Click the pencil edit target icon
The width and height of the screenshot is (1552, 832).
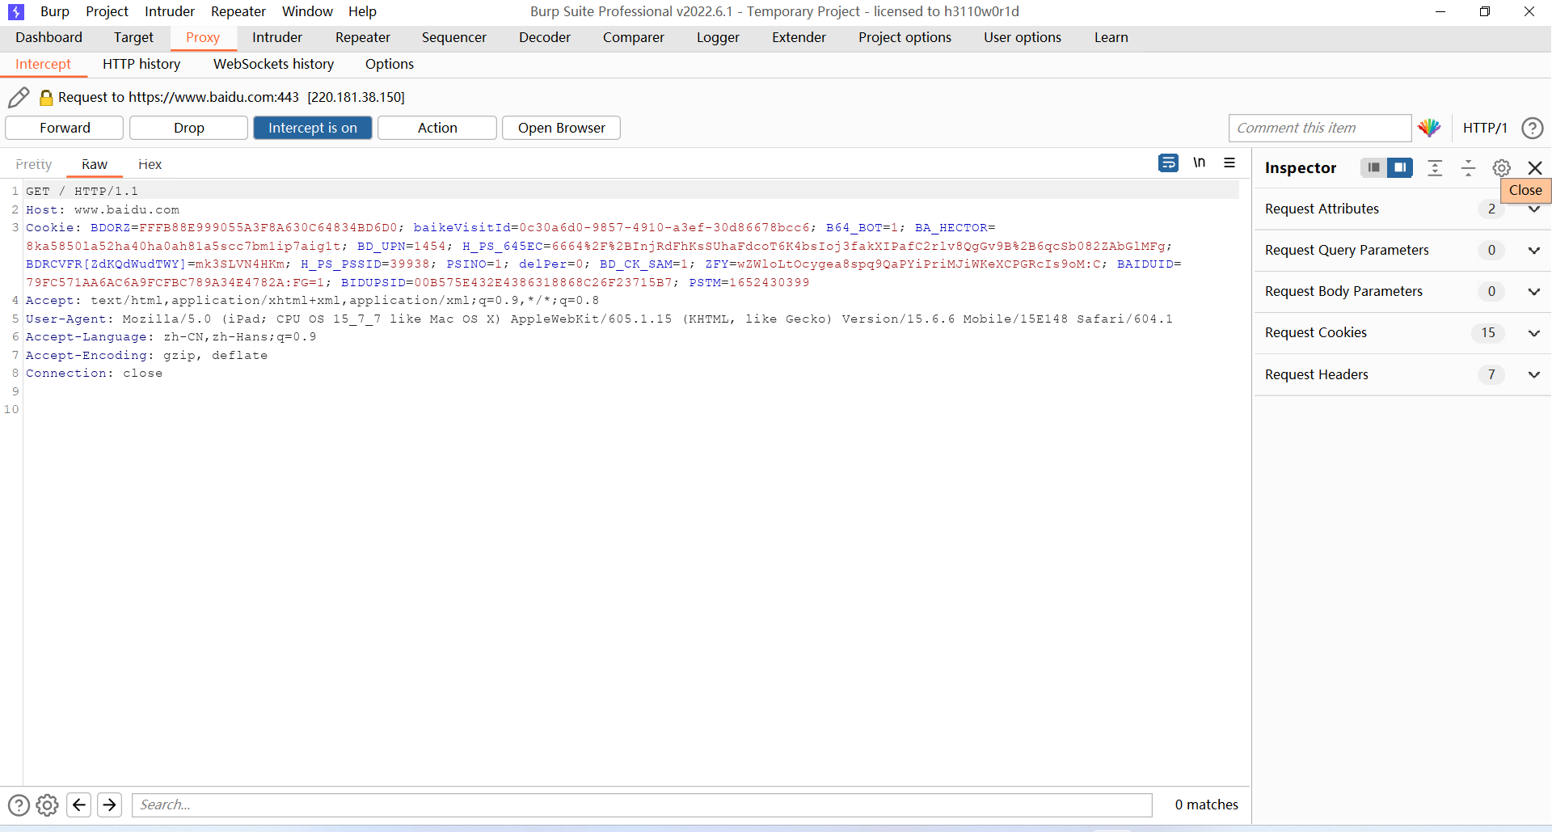(x=19, y=97)
